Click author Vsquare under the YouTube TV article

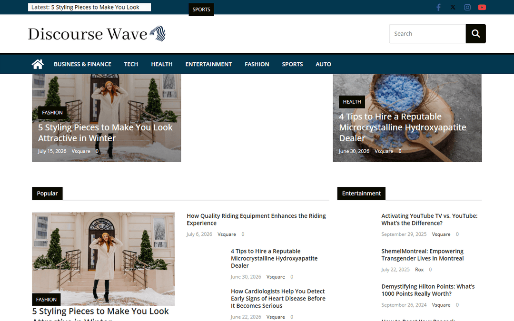coord(441,234)
